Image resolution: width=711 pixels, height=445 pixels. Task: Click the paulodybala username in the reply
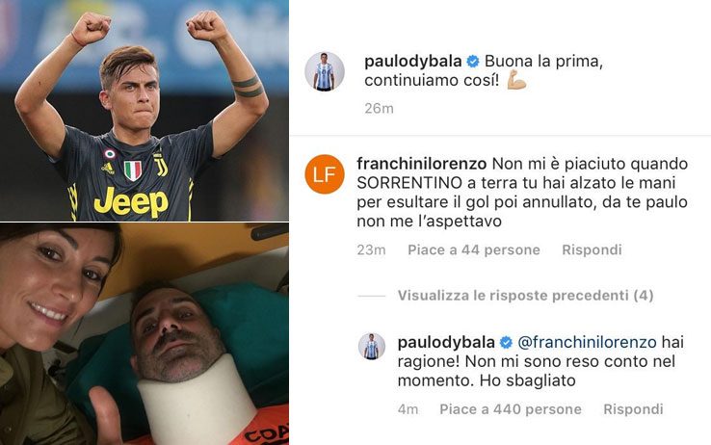click(x=446, y=342)
